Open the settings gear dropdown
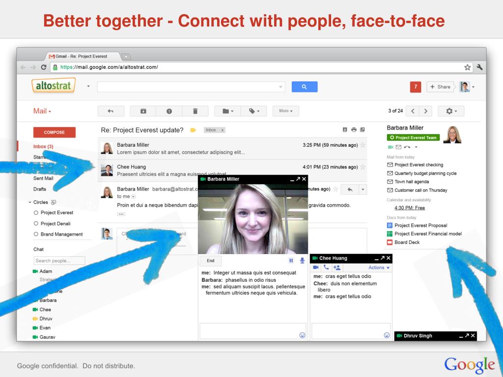The width and height of the screenshot is (503, 377). tap(451, 111)
